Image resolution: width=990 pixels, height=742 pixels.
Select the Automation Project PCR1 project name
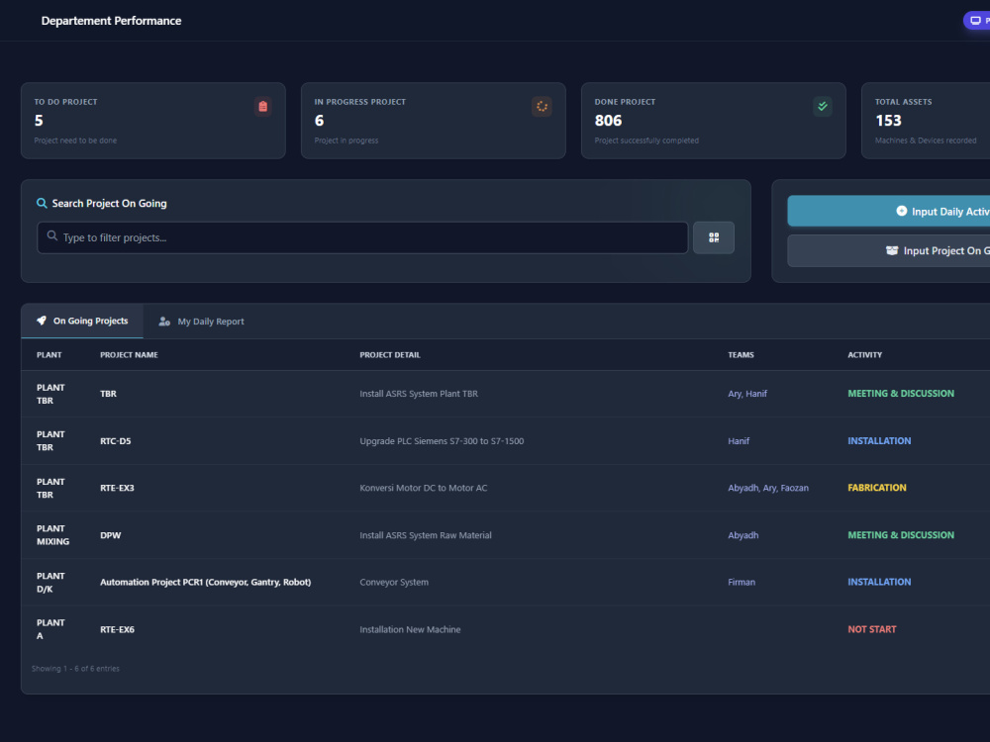[205, 582]
